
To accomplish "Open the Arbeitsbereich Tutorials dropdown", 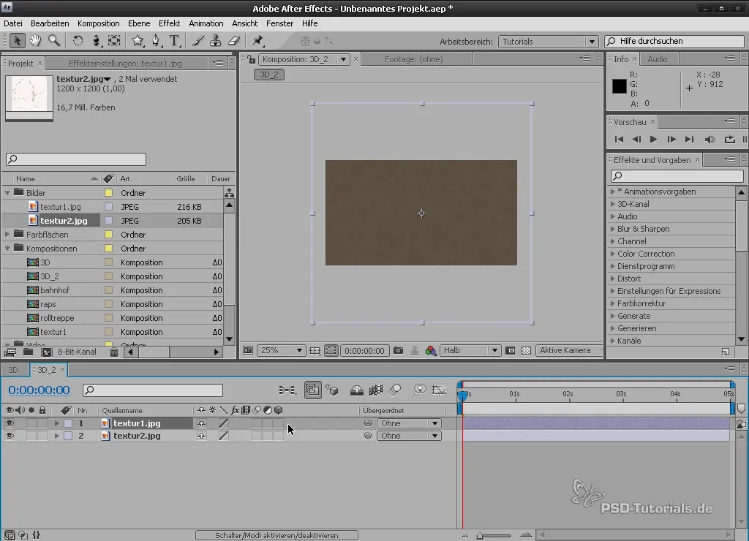I will (x=549, y=42).
